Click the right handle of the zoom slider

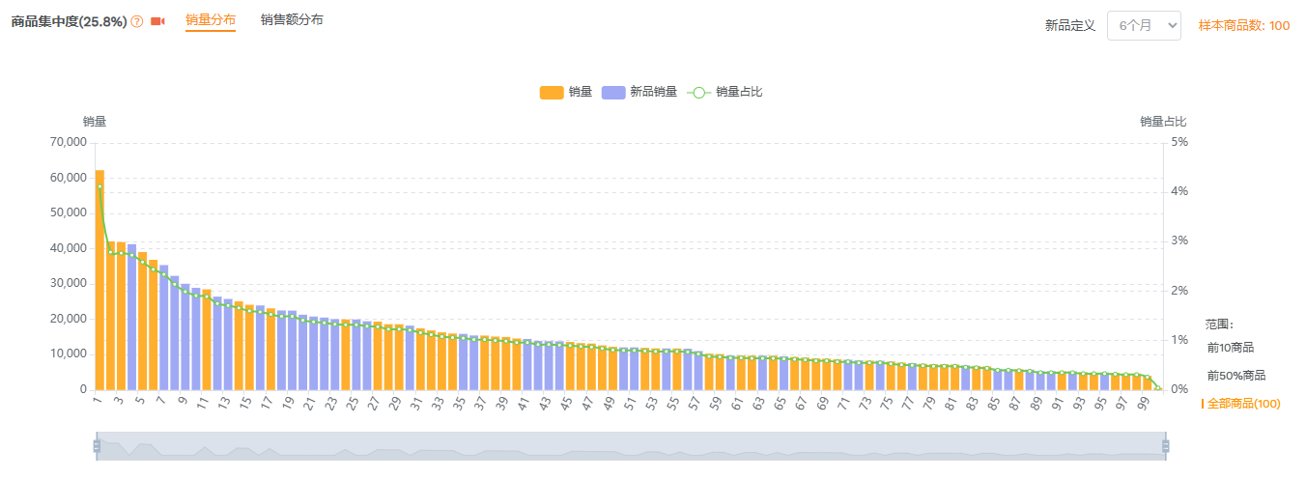pos(1165,445)
